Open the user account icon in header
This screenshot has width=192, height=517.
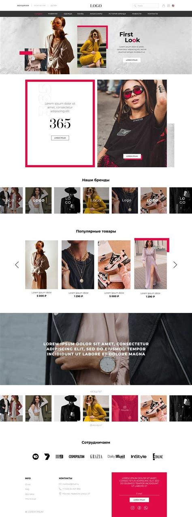[x=169, y=6]
